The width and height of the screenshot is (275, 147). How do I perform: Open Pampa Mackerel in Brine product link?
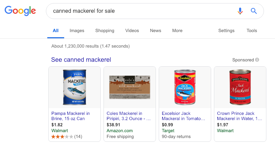(70, 116)
